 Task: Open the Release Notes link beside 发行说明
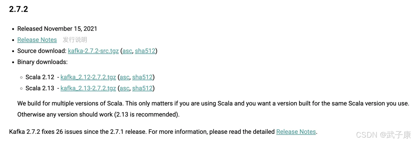tap(37, 40)
